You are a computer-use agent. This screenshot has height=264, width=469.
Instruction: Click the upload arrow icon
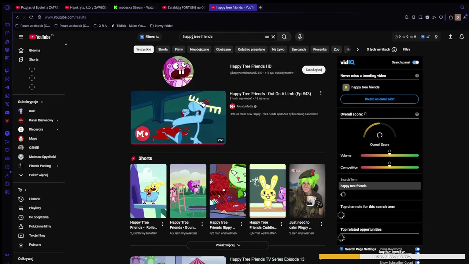(x=450, y=37)
